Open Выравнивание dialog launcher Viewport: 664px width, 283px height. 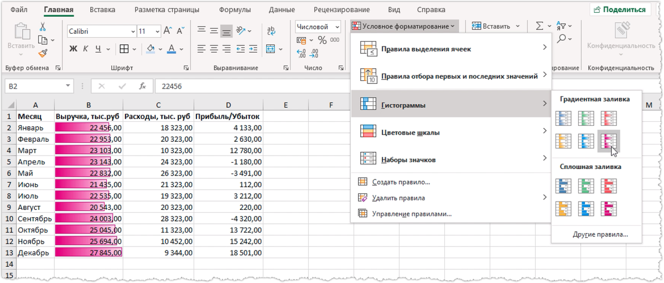[286, 68]
